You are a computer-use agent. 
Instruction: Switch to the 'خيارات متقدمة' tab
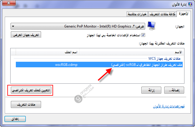point(137,14)
